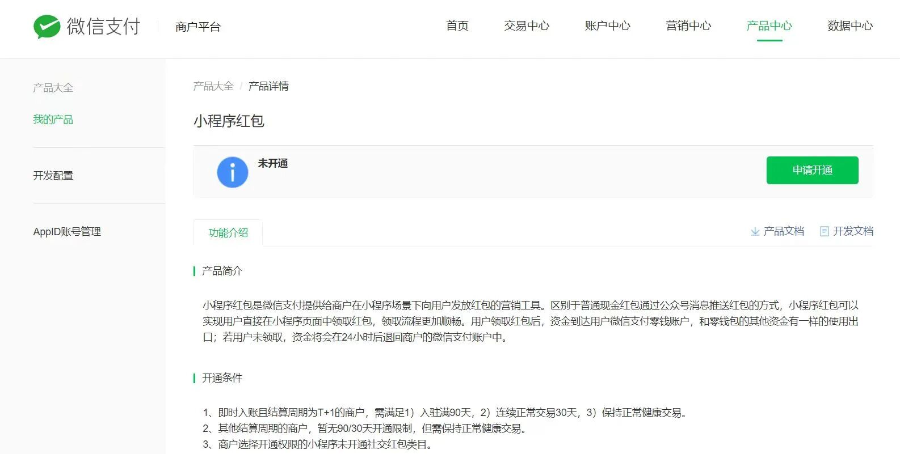This screenshot has width=900, height=454.
Task: Select the 产品中心 navigation item
Action: tap(769, 26)
